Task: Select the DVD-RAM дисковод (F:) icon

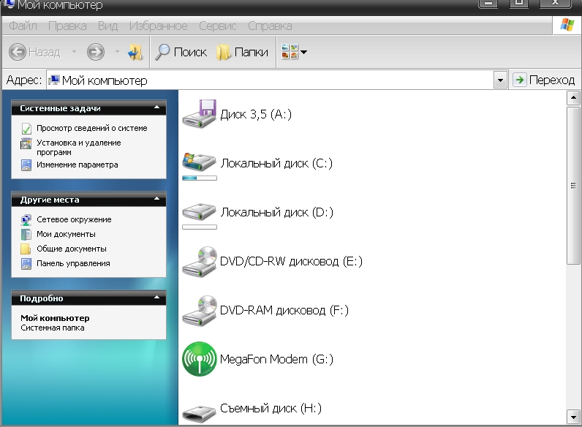Action: click(200, 311)
